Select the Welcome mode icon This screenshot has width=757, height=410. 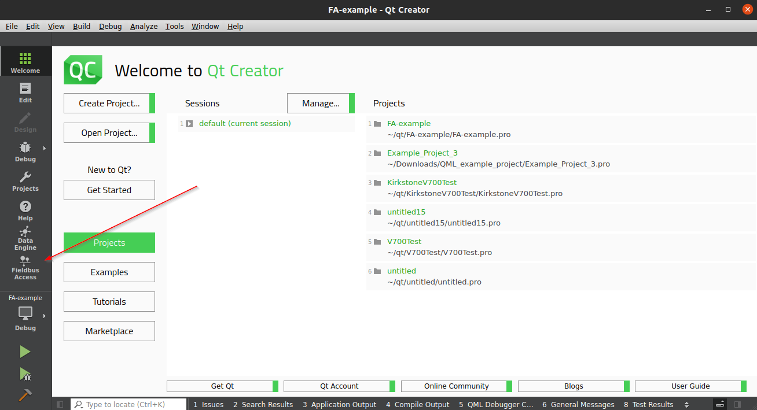click(25, 61)
